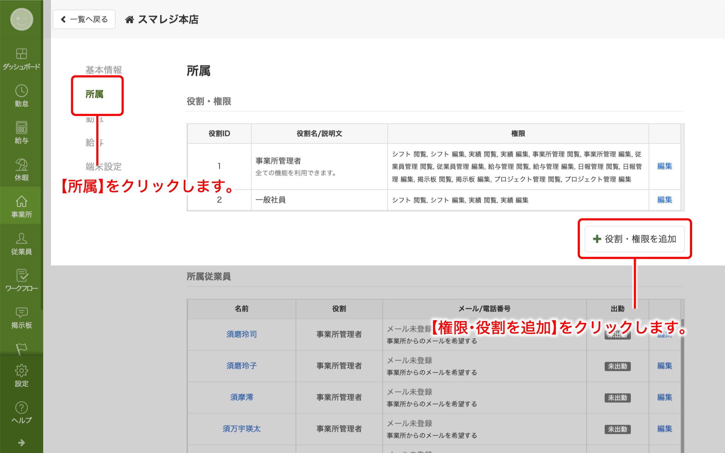Click 編集 in the 須万宇瑛太 row
The image size is (725, 453).
pos(664,429)
